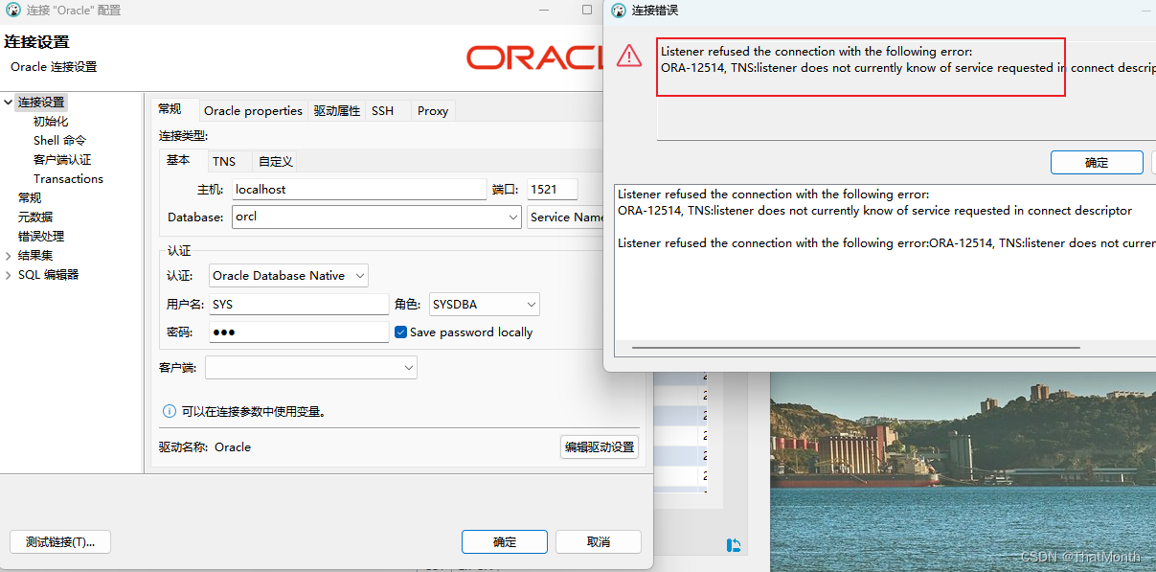Click the 测试链接 button

coord(59,541)
